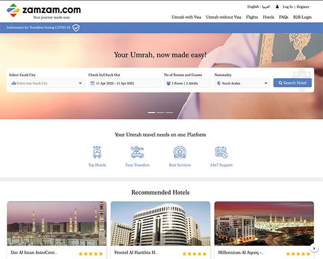Switch language to Arabic
This screenshot has height=259, width=323.
point(266,7)
